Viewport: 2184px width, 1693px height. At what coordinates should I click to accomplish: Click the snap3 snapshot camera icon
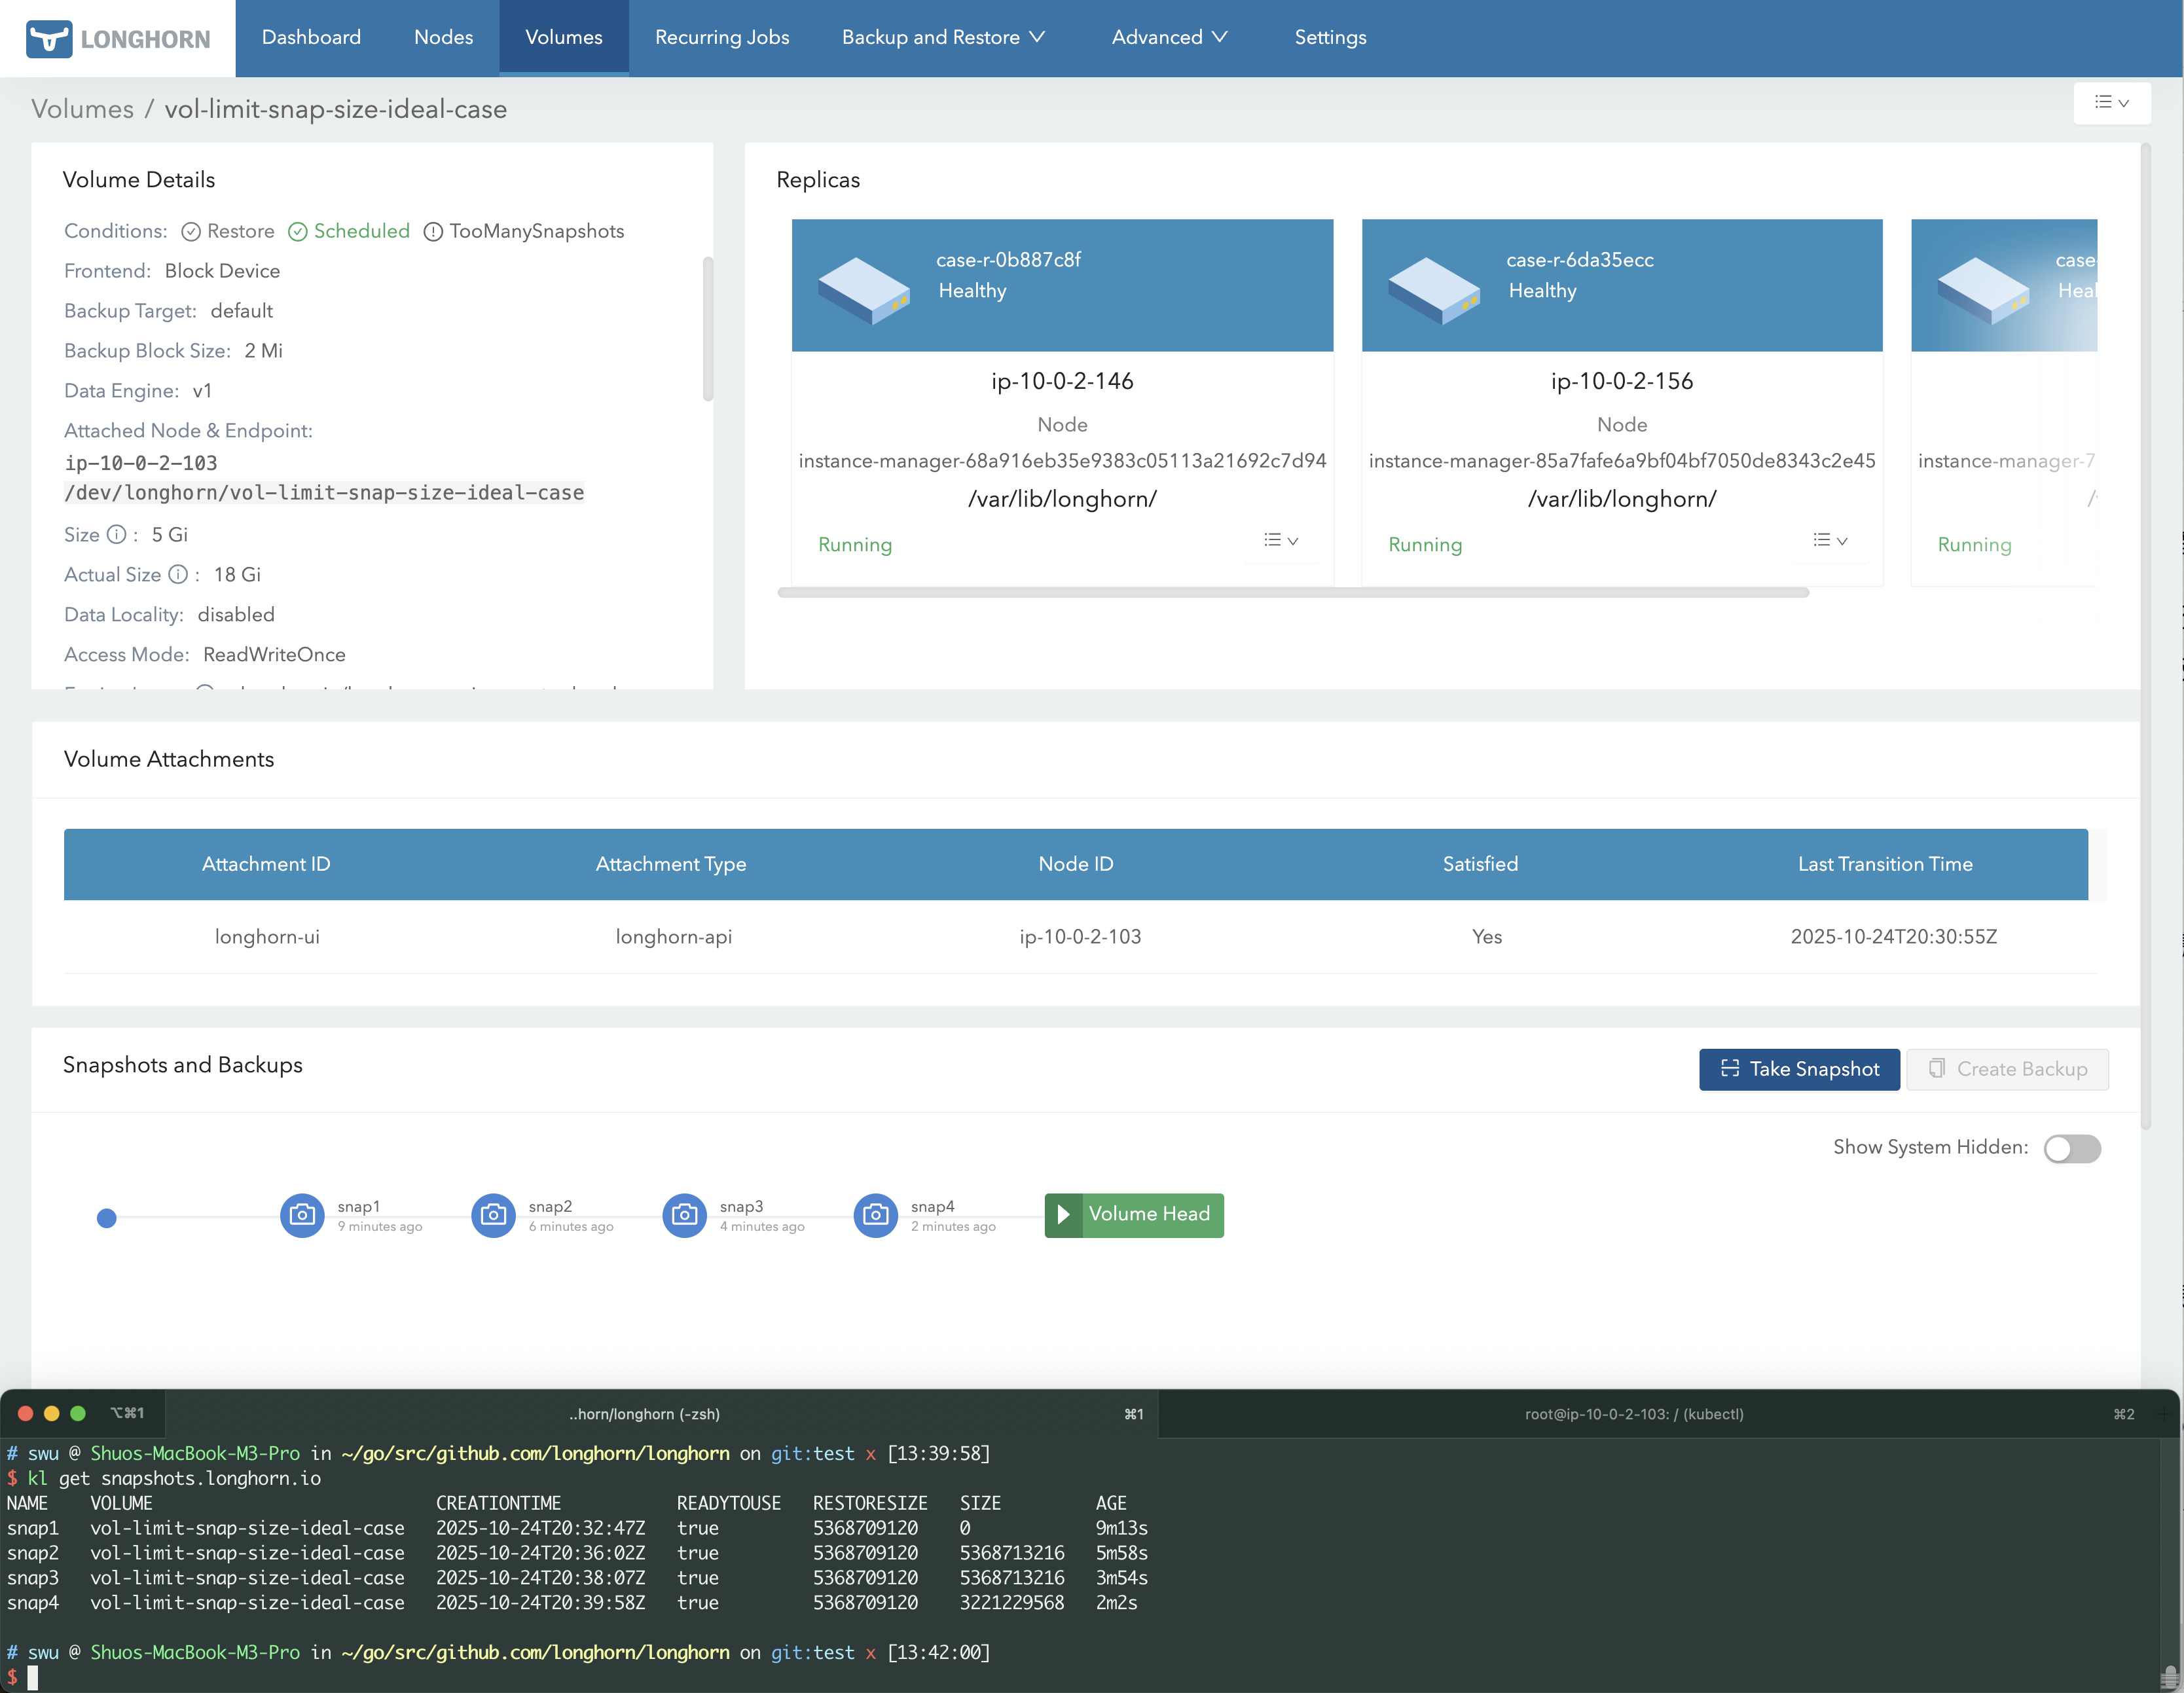pyautogui.click(x=684, y=1215)
